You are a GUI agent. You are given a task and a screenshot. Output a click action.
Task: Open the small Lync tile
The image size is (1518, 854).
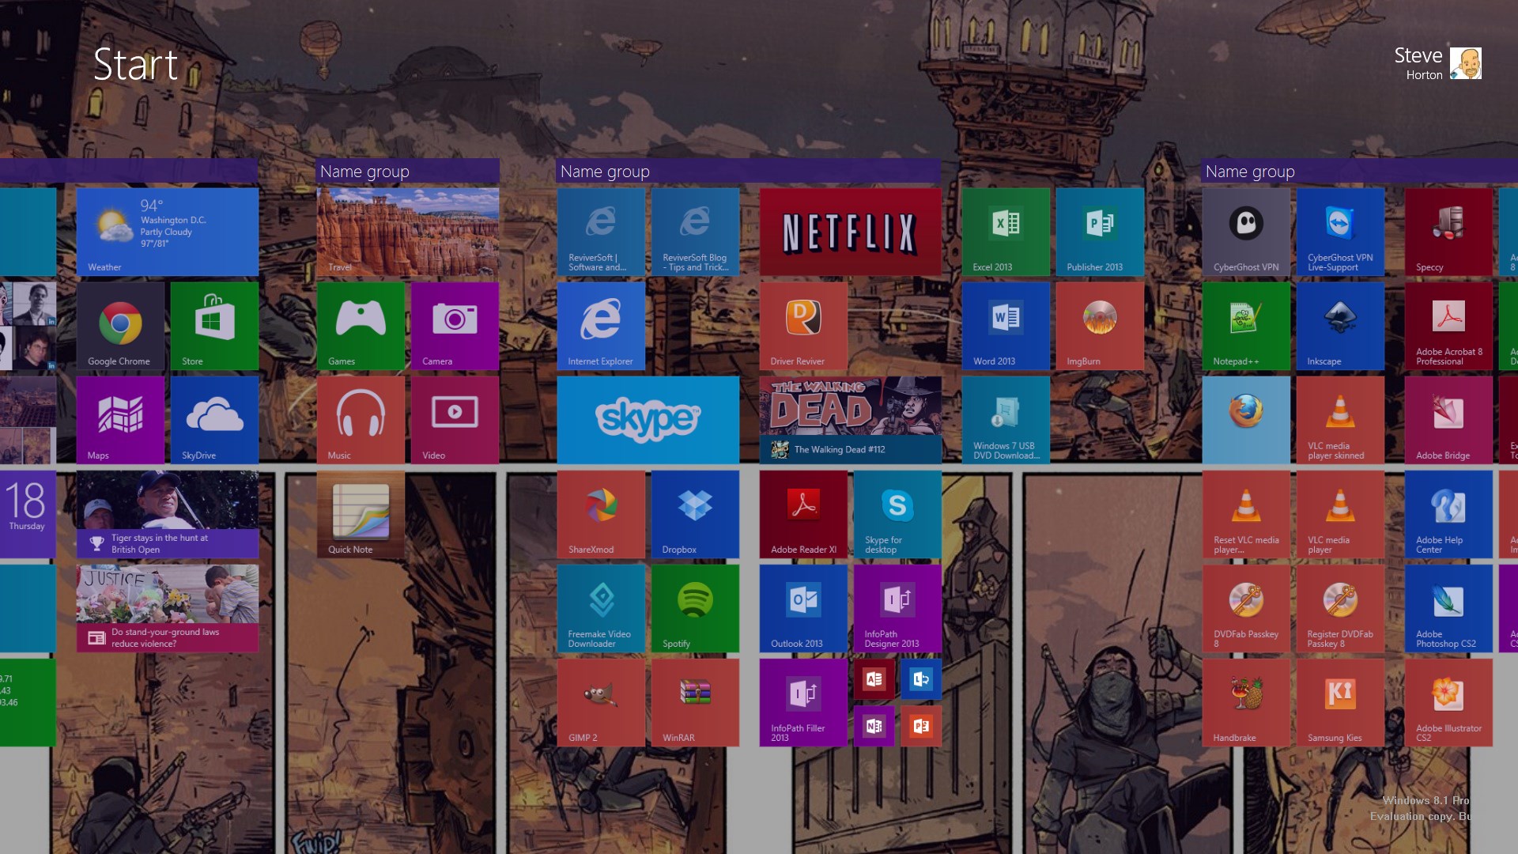pyautogui.click(x=921, y=679)
